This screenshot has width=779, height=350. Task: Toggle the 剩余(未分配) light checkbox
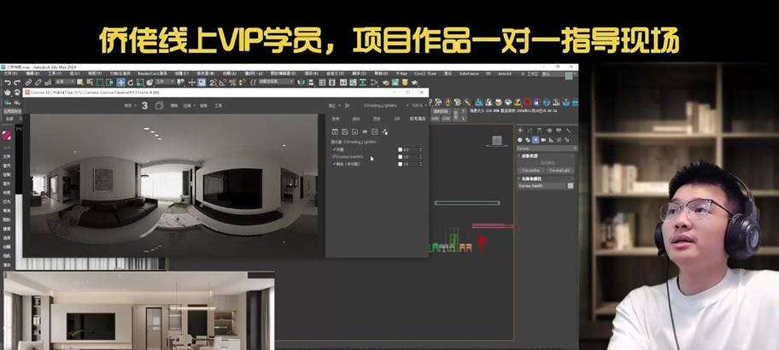[334, 164]
